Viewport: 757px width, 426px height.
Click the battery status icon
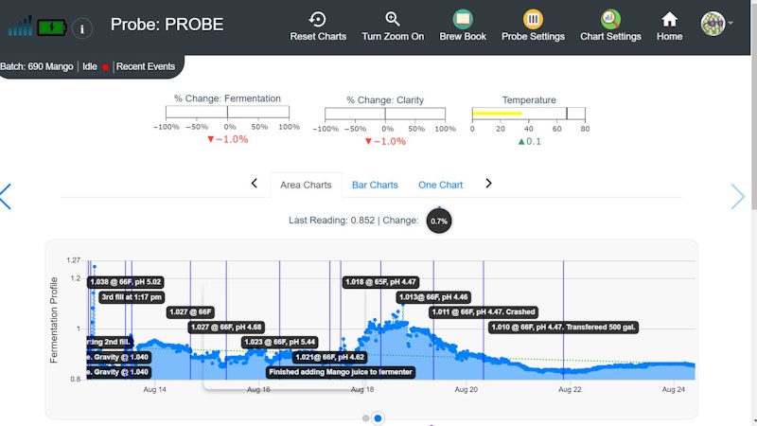click(x=52, y=28)
